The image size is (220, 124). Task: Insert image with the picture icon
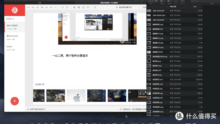pyautogui.click(x=74, y=7)
